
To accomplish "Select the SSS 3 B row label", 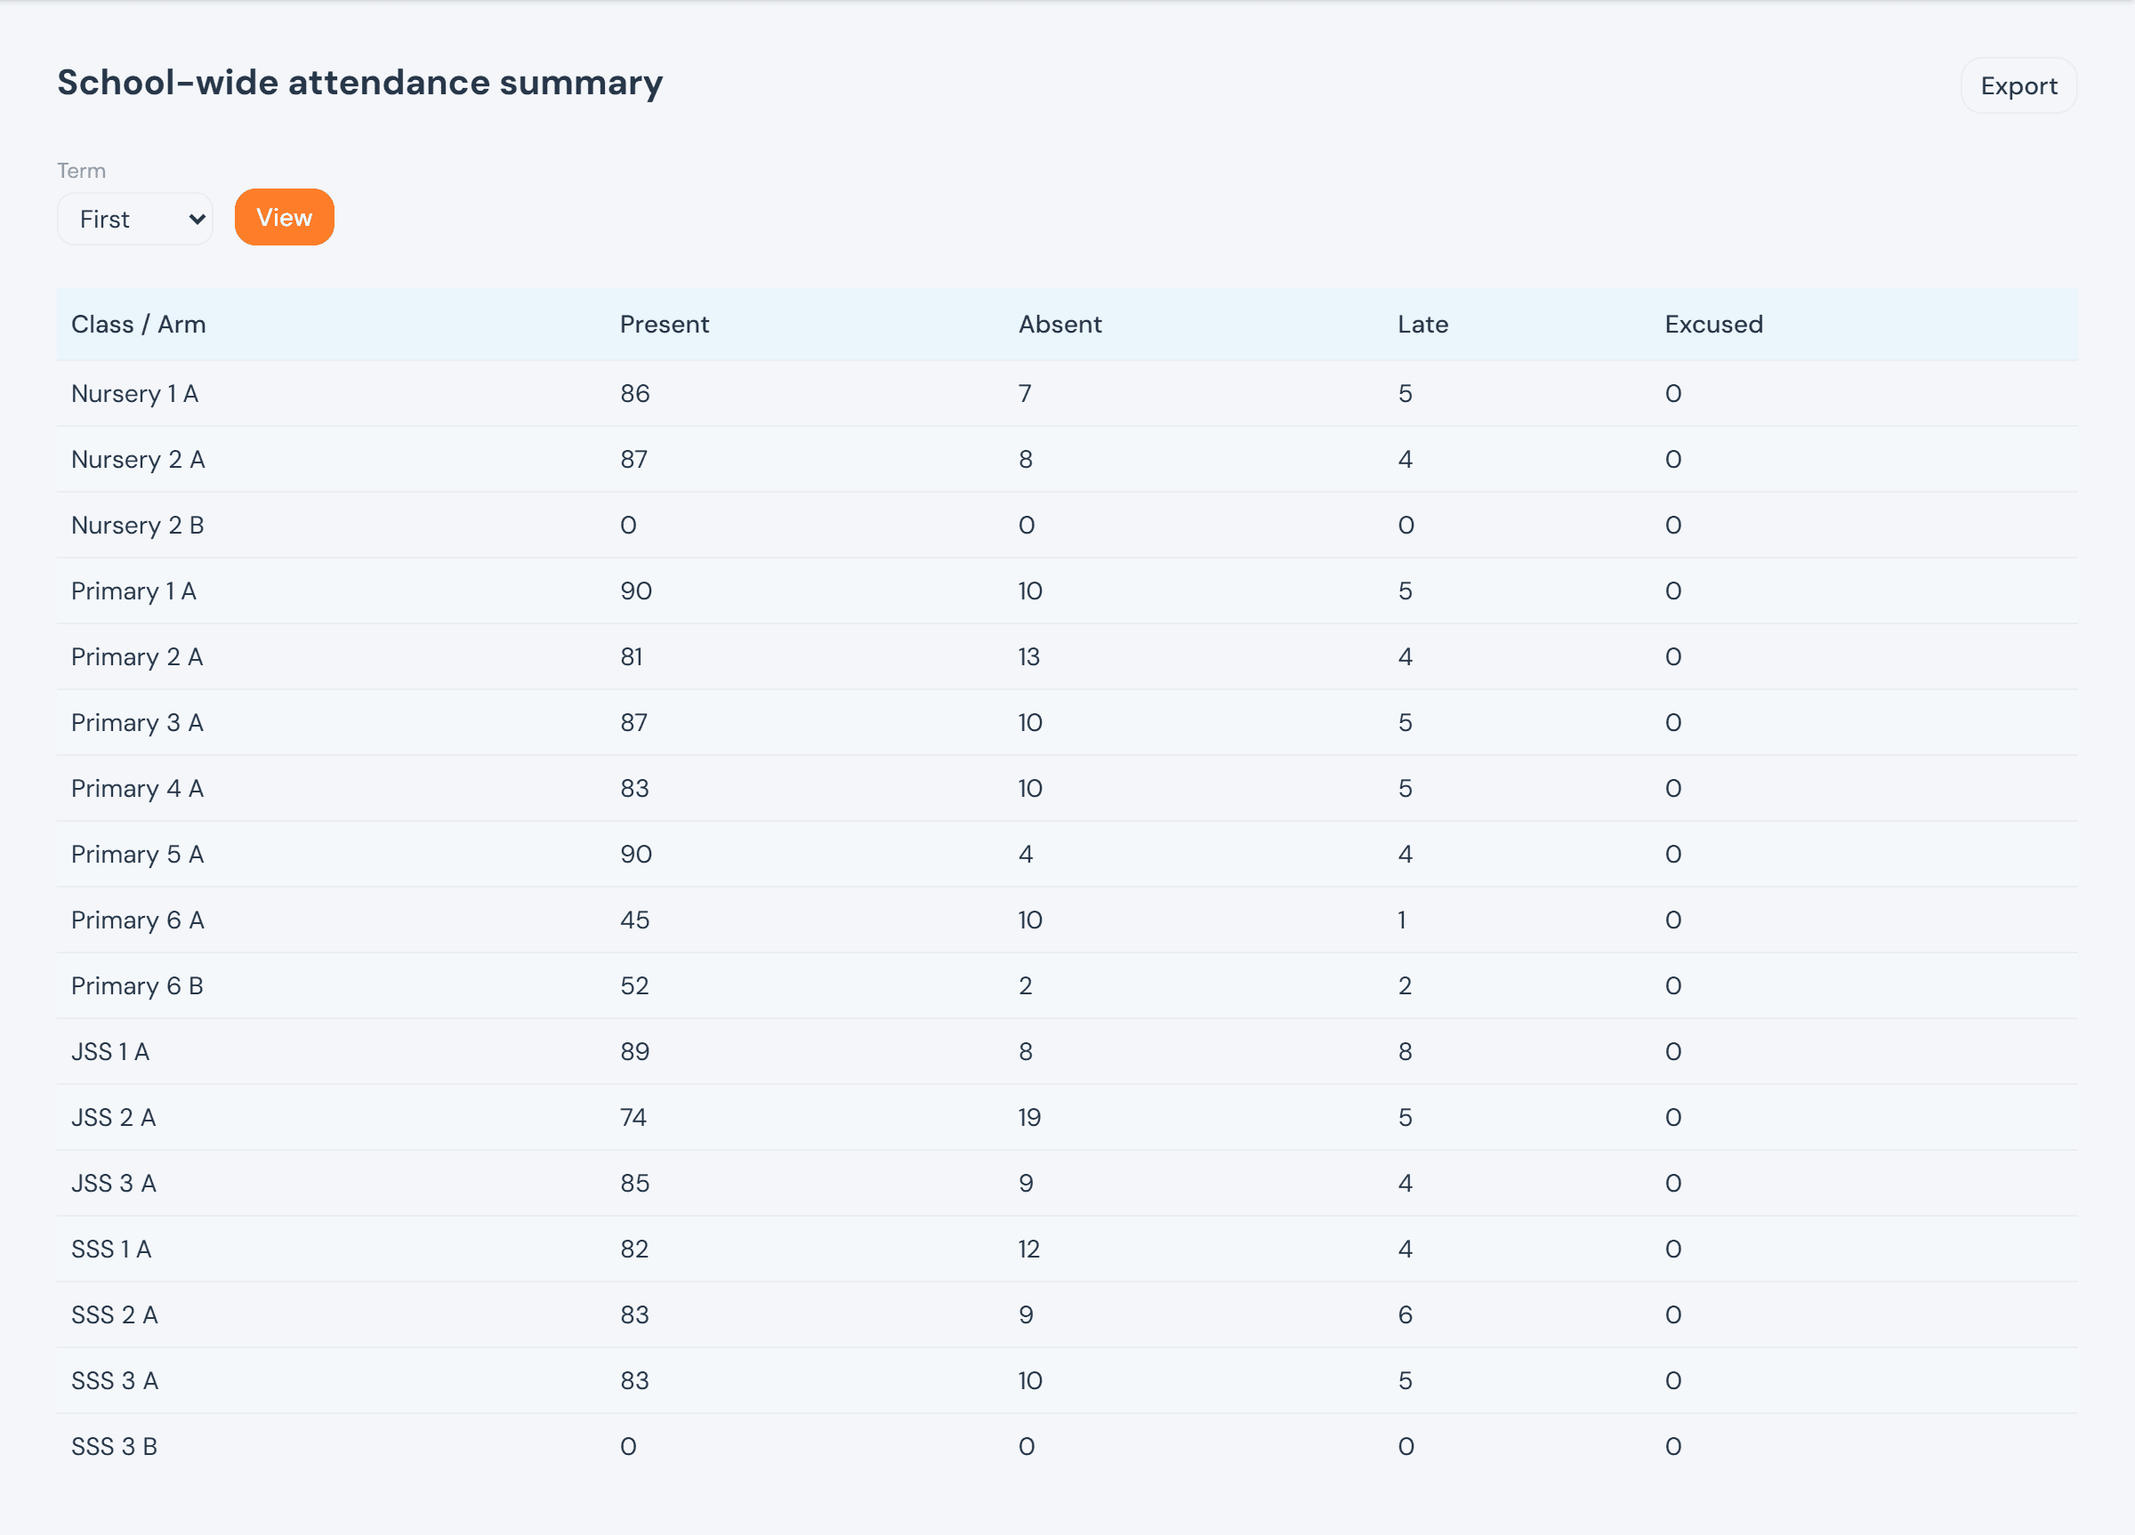I will (x=115, y=1448).
